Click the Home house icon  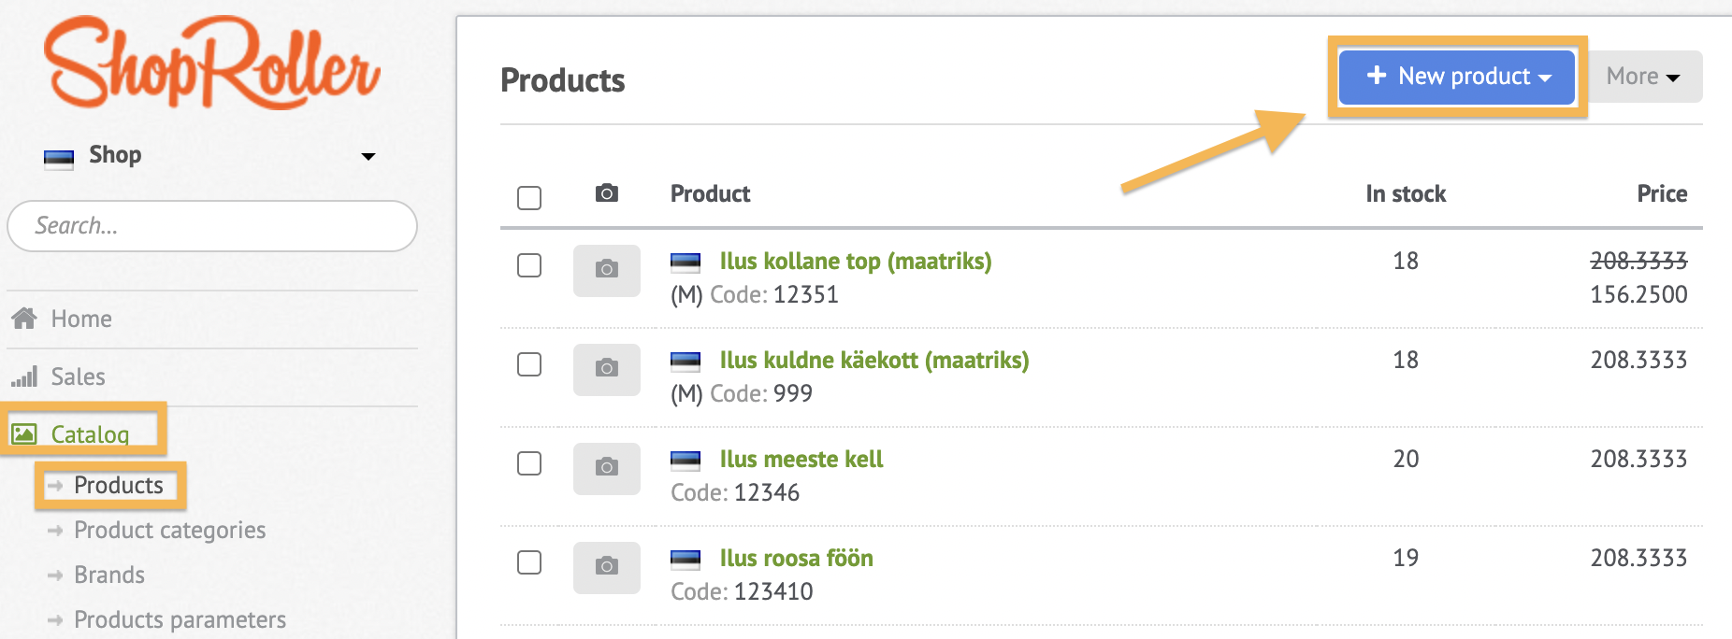click(24, 319)
